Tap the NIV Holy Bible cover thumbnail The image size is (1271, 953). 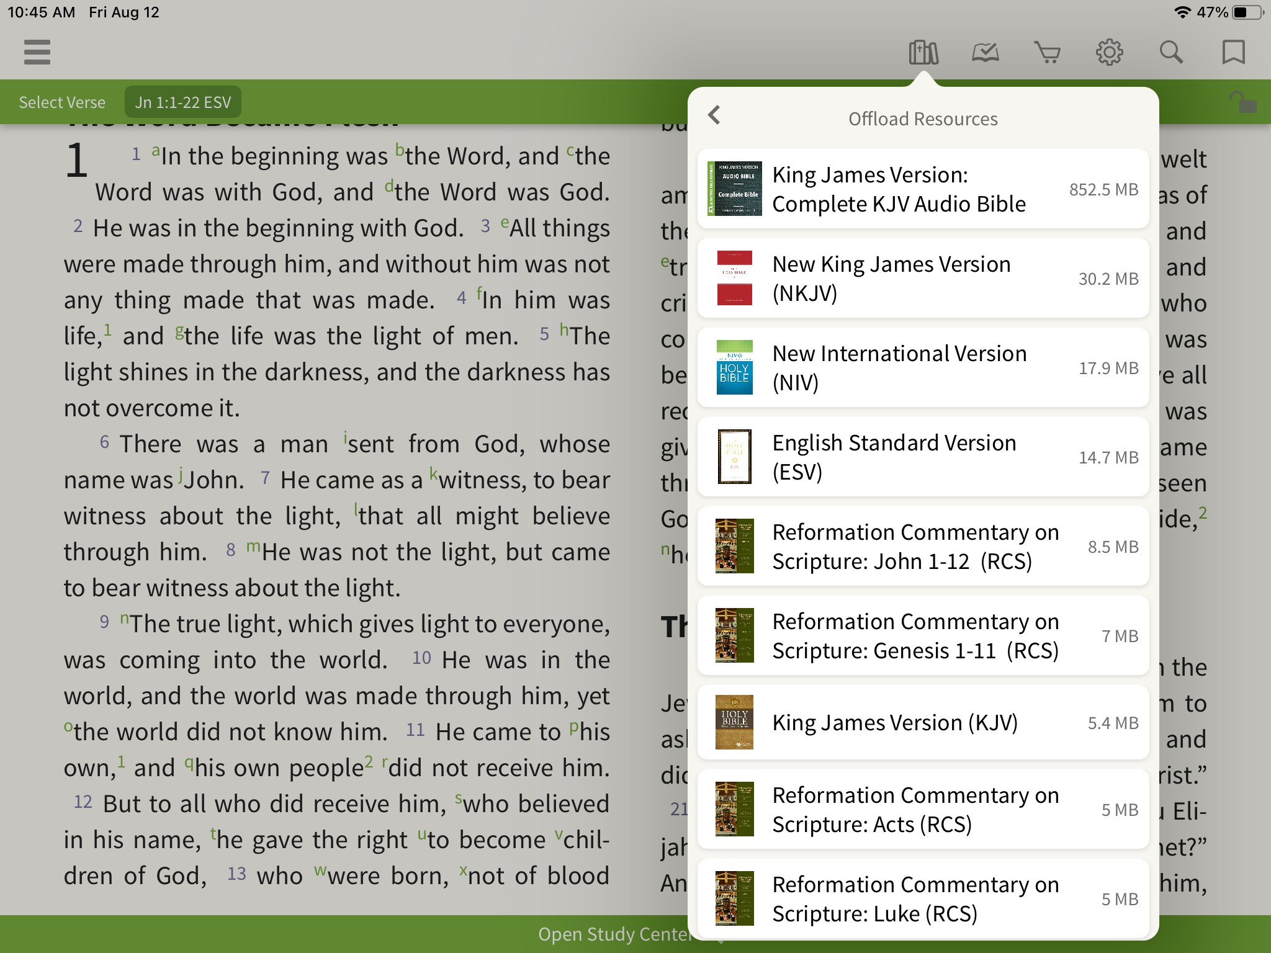[735, 367]
